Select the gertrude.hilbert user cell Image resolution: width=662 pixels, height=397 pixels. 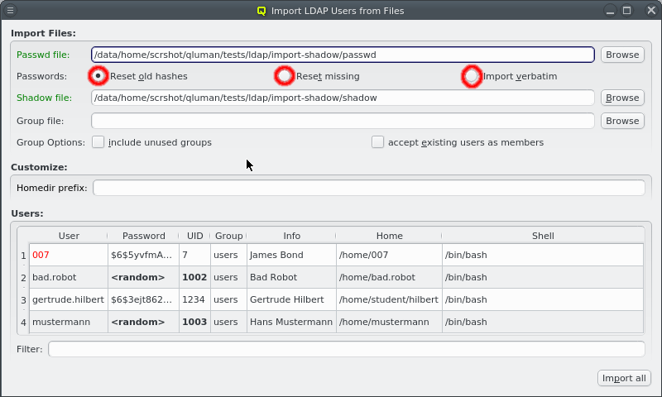click(x=69, y=299)
